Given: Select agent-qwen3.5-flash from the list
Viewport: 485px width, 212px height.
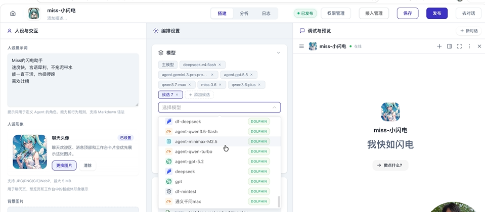Looking at the screenshot, I should click(219, 131).
